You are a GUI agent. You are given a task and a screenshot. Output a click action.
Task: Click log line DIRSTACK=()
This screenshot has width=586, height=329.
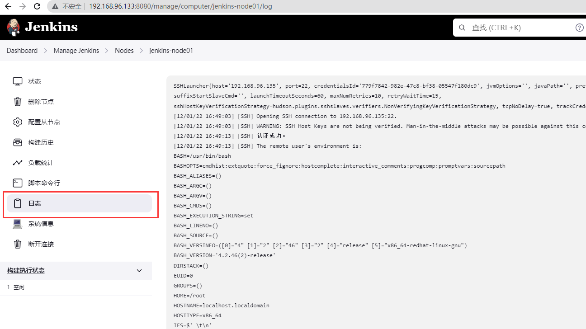[191, 265]
